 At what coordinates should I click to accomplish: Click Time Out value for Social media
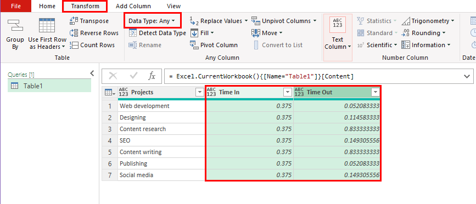[337, 175]
